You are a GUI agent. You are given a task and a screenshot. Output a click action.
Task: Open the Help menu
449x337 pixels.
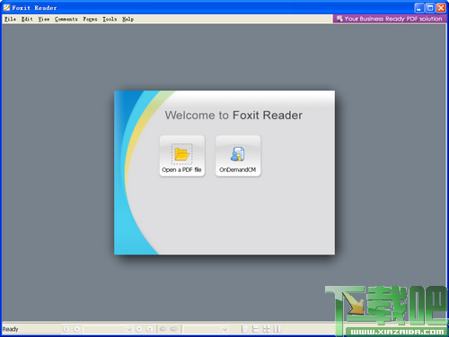pyautogui.click(x=128, y=19)
